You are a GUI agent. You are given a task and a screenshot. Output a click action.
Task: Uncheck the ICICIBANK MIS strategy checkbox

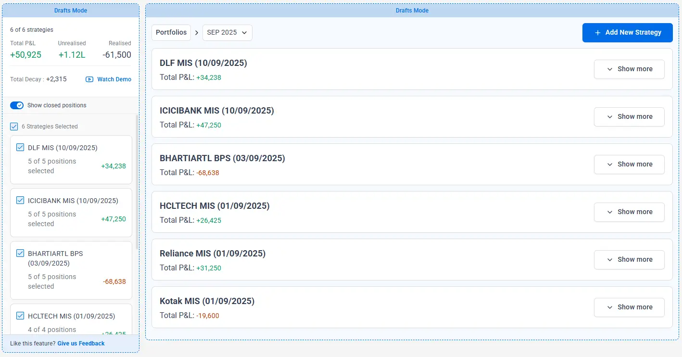(20, 200)
